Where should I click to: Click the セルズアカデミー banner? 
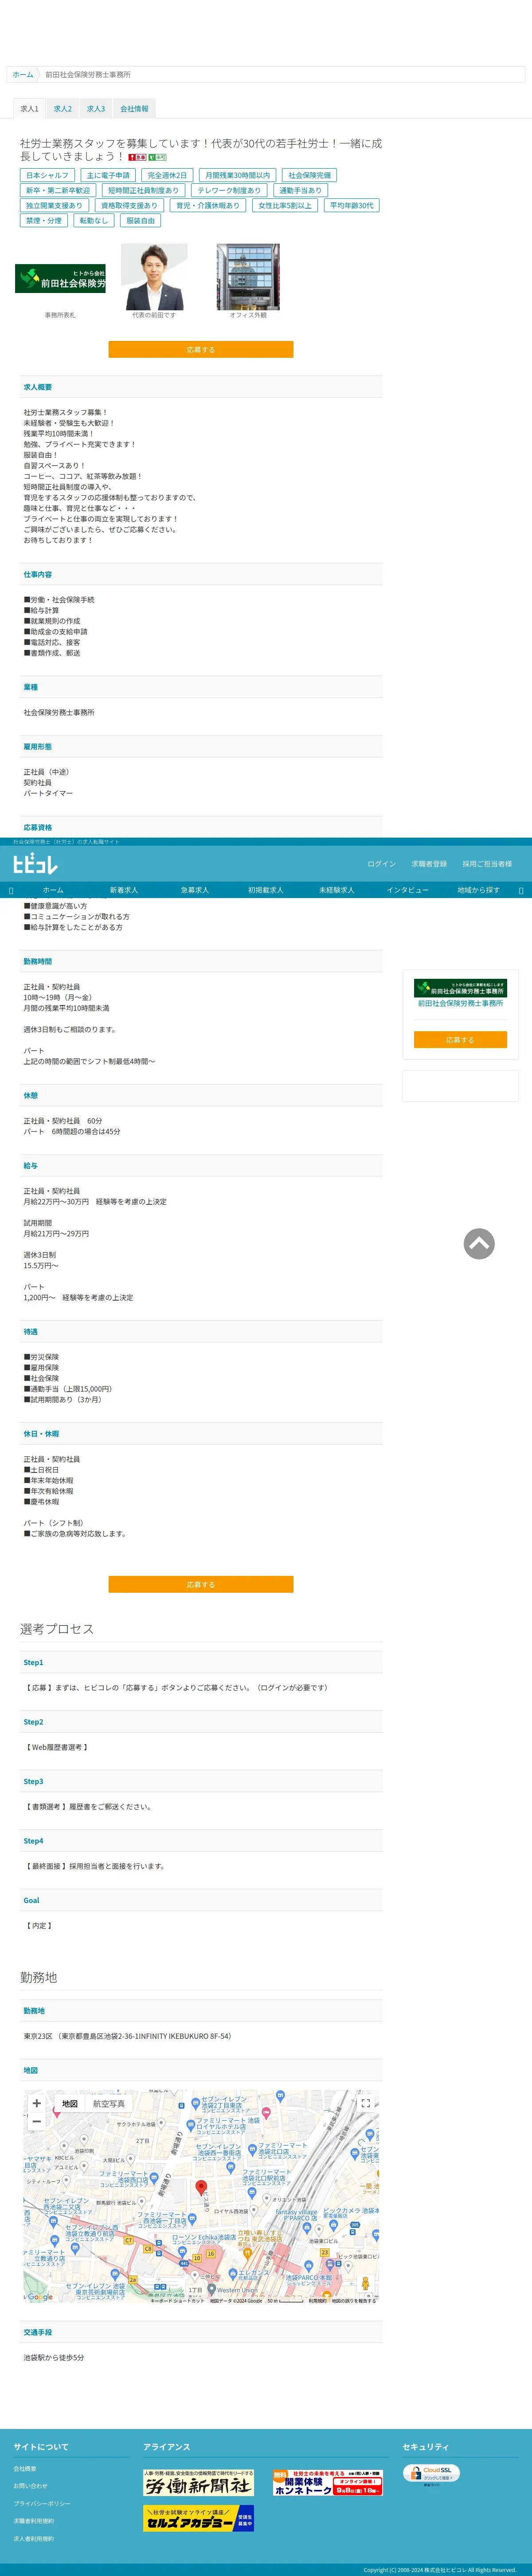pos(199,2518)
